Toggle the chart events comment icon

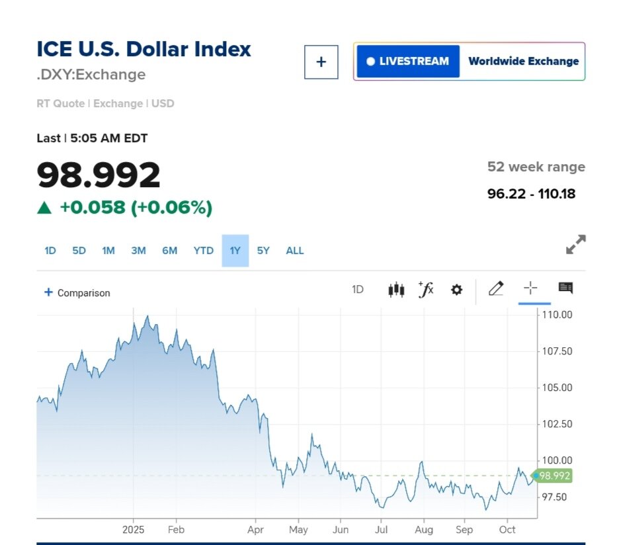click(565, 288)
